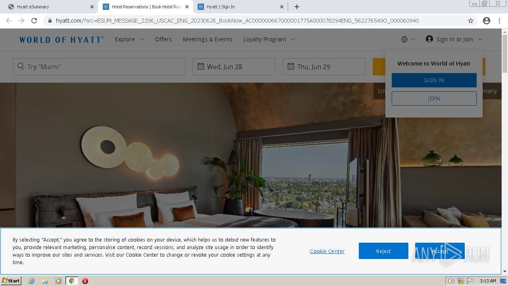Open the Chrome three-dot menu
The image size is (508, 286).
coord(499,21)
